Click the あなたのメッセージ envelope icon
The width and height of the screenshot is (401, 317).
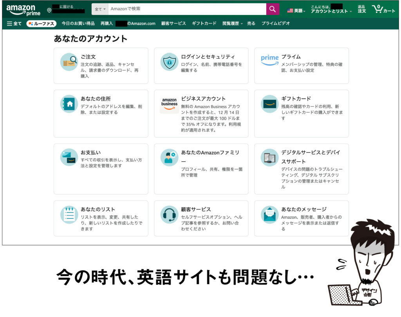click(269, 214)
